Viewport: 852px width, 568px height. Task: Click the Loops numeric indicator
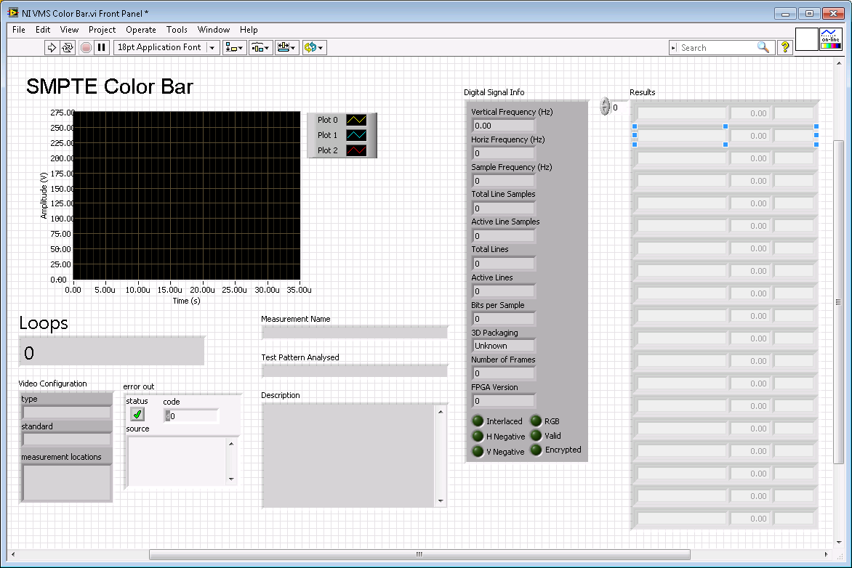[x=112, y=352]
